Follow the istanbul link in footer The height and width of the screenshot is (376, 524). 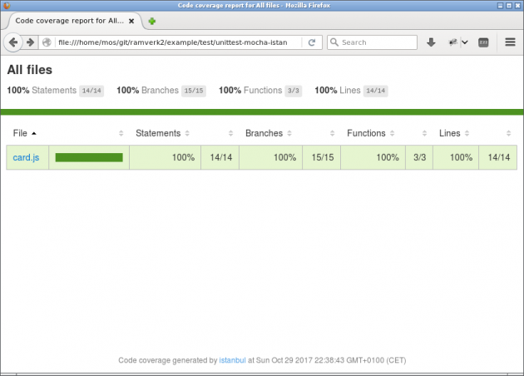[x=232, y=360]
